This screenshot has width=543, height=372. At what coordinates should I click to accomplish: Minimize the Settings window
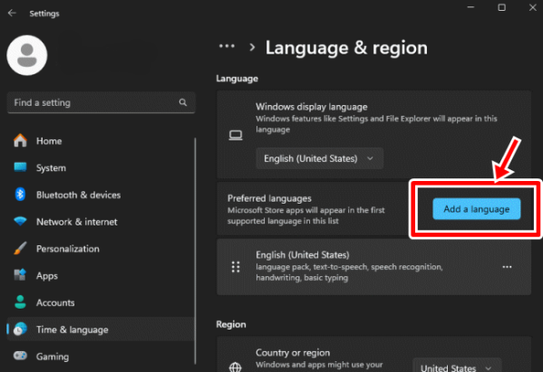point(470,7)
